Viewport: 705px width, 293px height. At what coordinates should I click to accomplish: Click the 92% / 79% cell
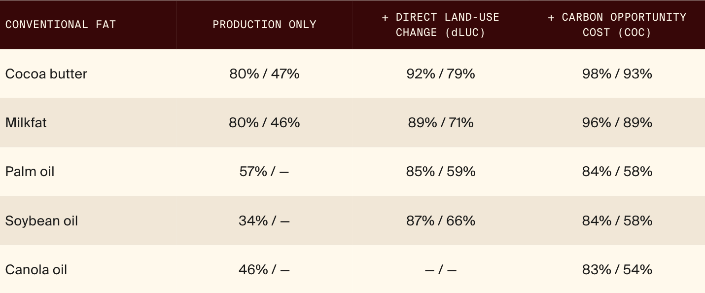click(x=441, y=73)
